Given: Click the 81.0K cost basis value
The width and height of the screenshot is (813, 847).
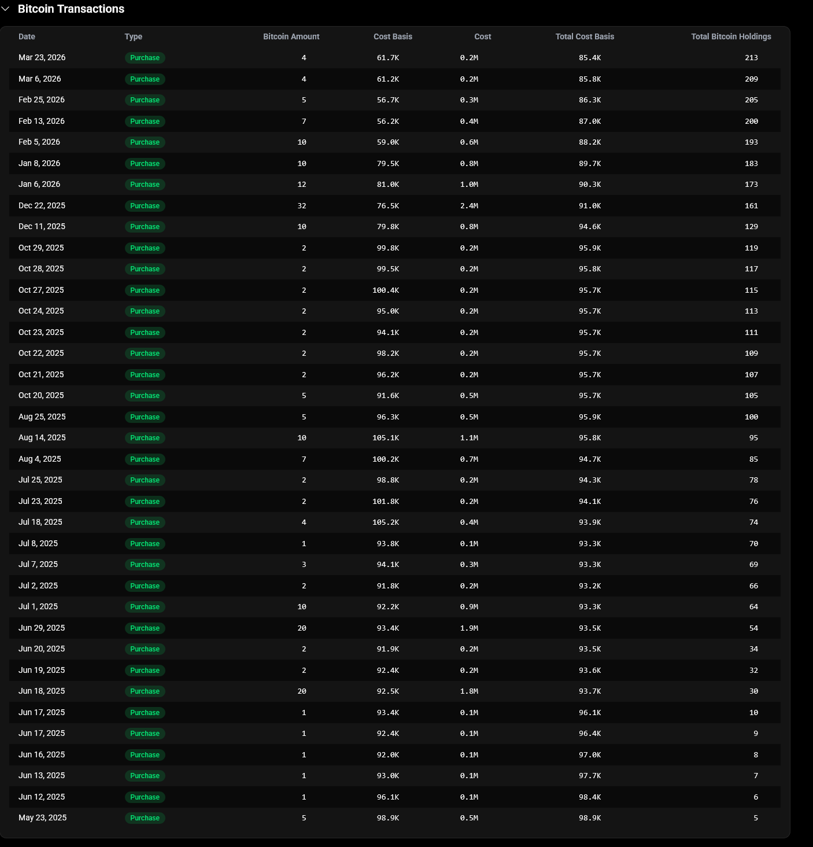Looking at the screenshot, I should click(388, 185).
